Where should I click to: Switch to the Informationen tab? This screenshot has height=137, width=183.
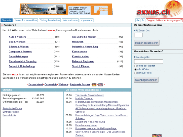click(70, 20)
